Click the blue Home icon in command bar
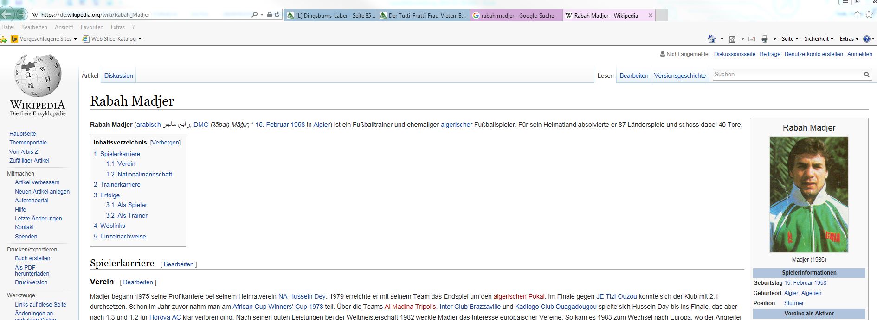The image size is (877, 320). (712, 39)
